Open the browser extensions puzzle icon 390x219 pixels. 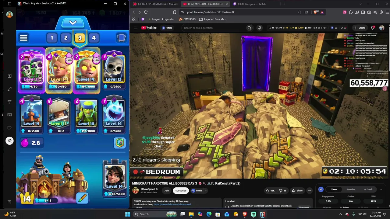(351, 12)
